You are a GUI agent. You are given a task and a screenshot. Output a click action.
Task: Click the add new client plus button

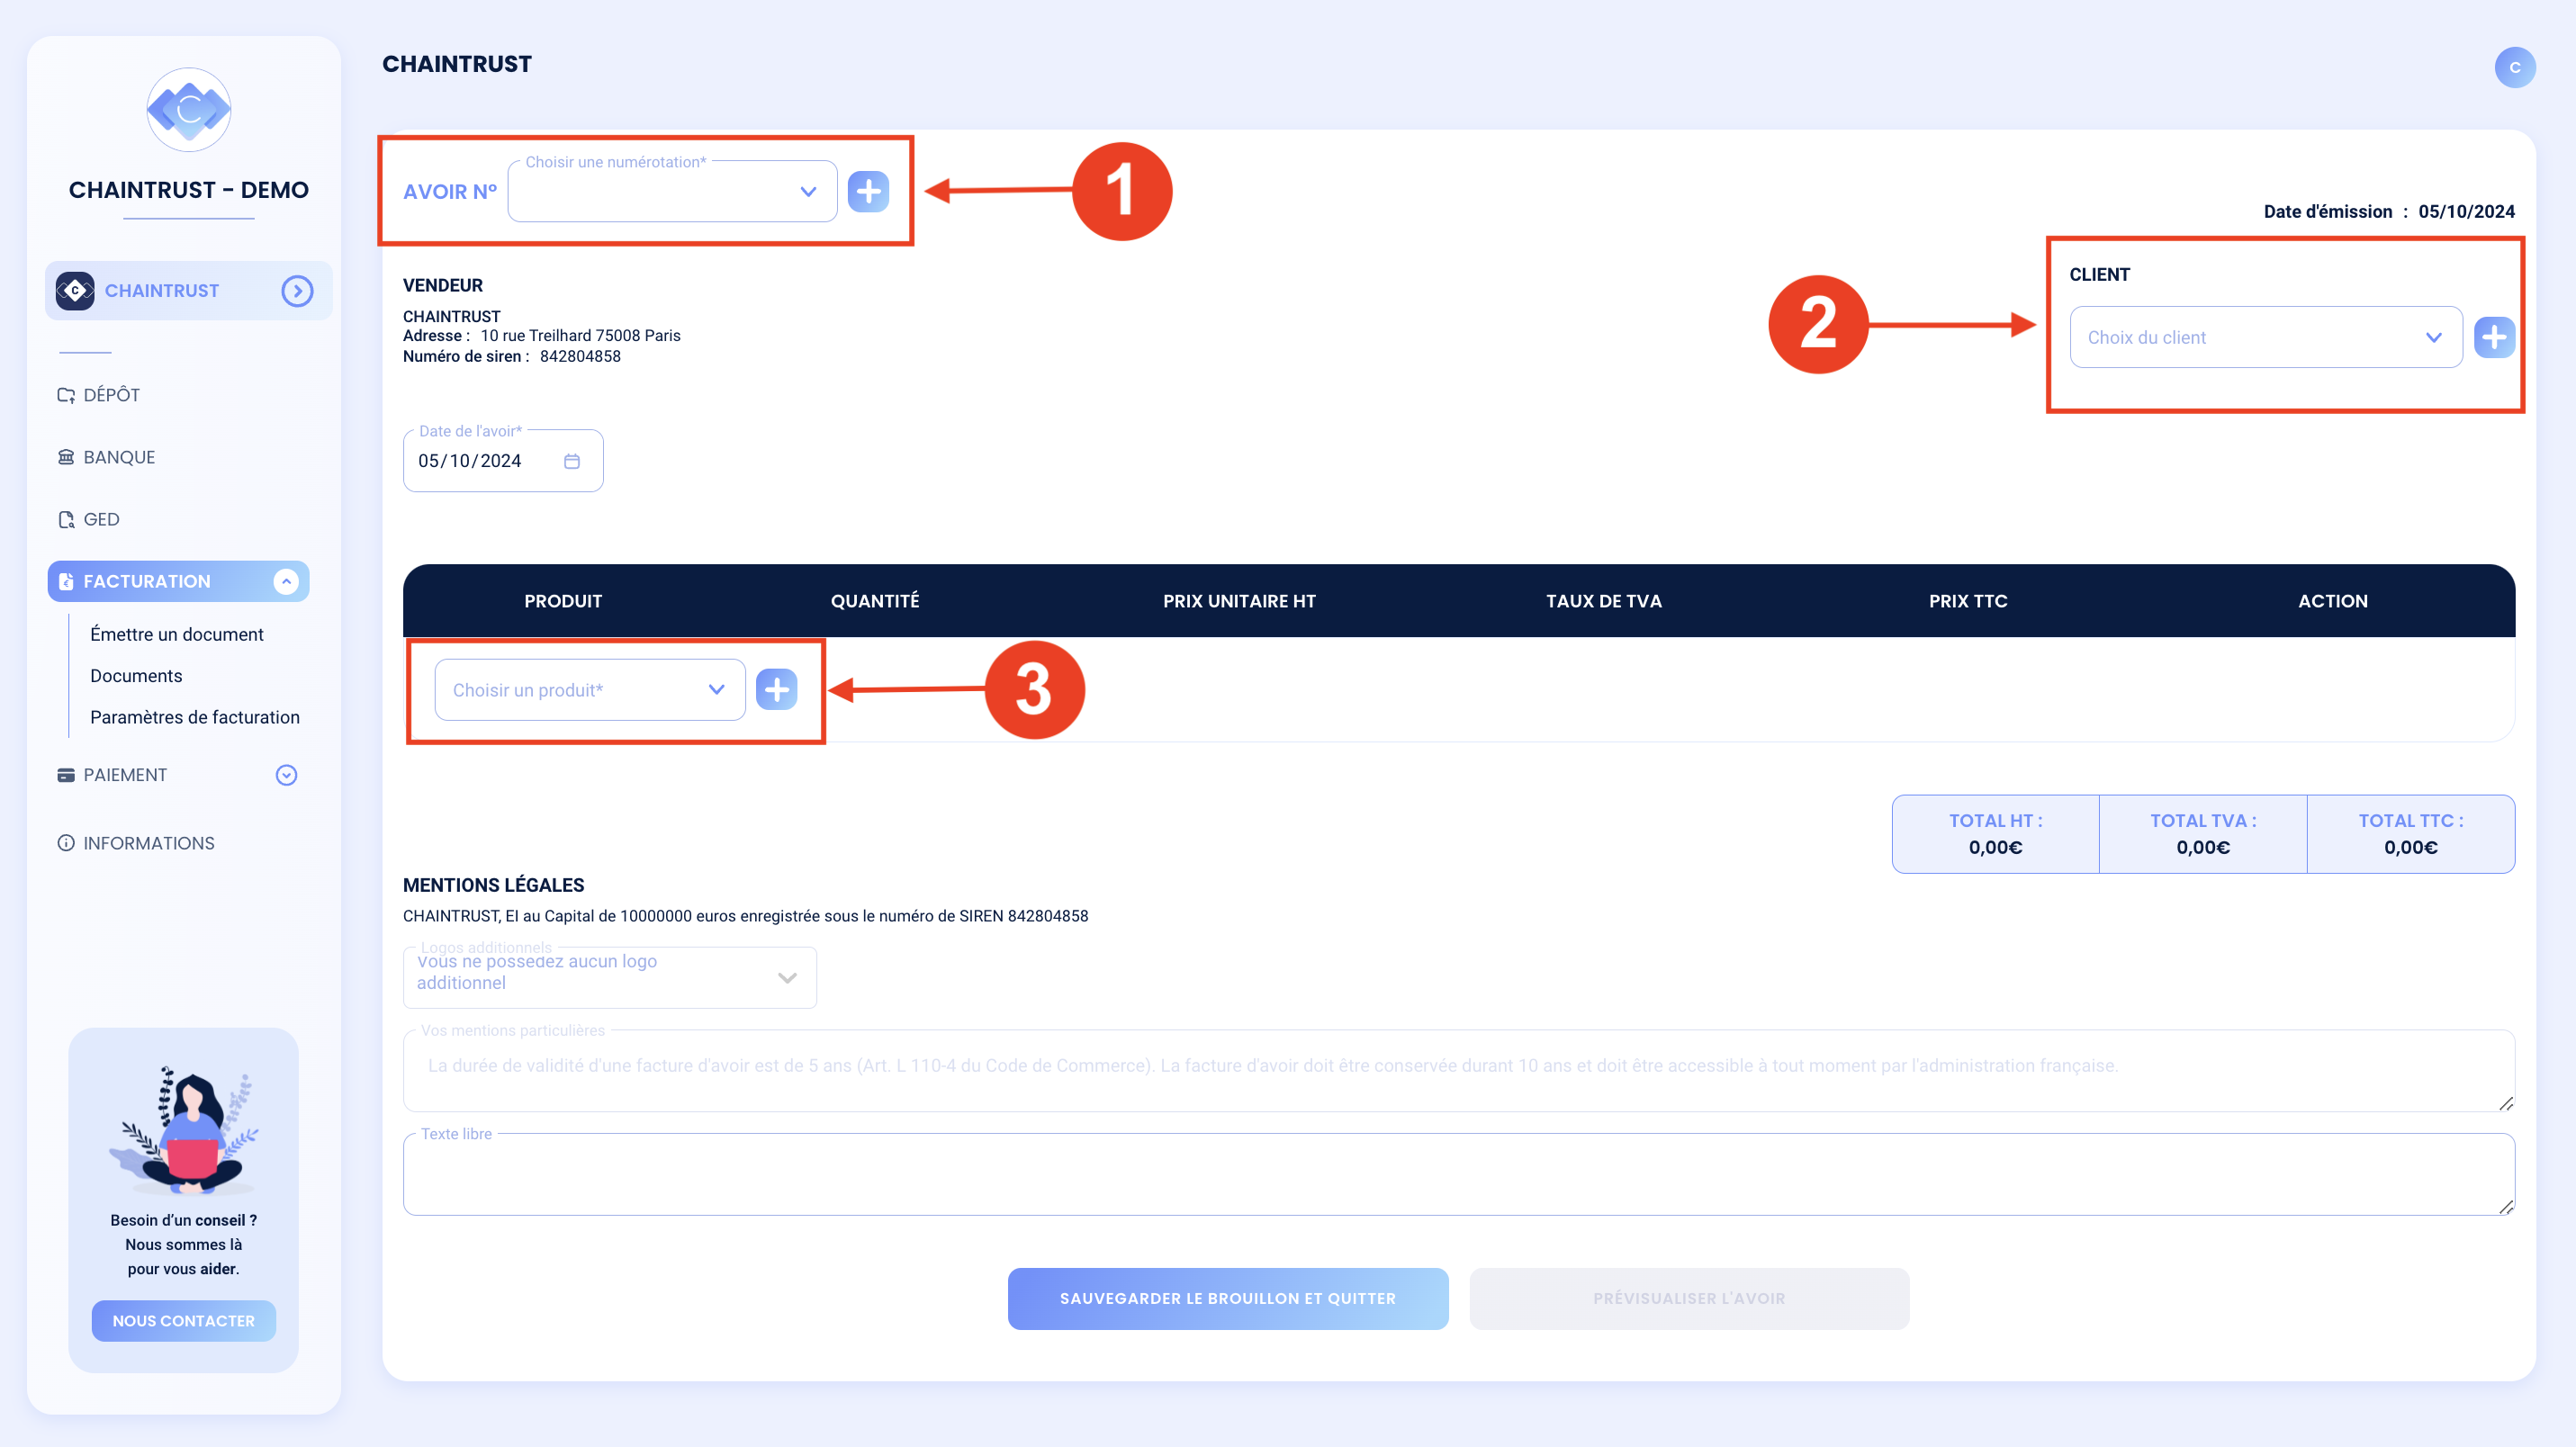coord(2494,337)
